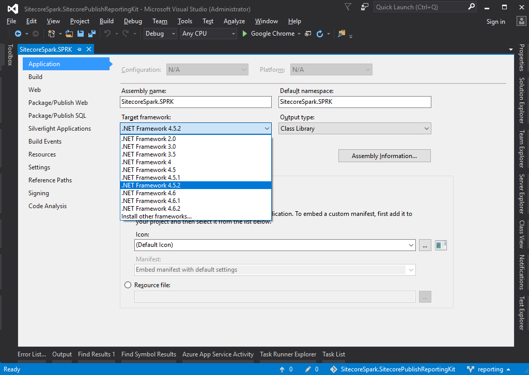
Task: Click the Undo arrow icon
Action: tap(107, 34)
